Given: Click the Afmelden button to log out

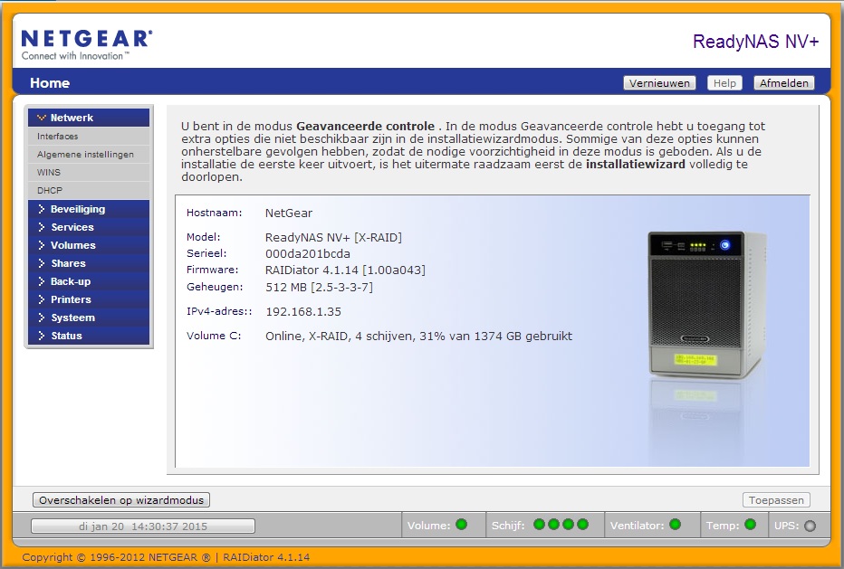Looking at the screenshot, I should tap(785, 83).
